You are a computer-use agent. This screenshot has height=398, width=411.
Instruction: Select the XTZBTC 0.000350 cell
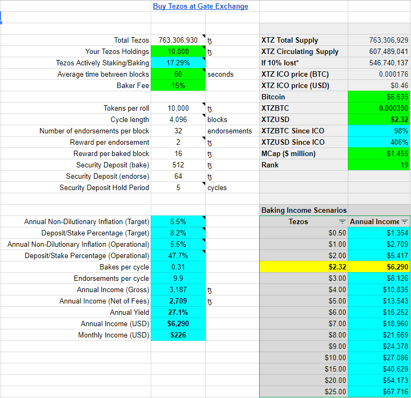point(379,108)
